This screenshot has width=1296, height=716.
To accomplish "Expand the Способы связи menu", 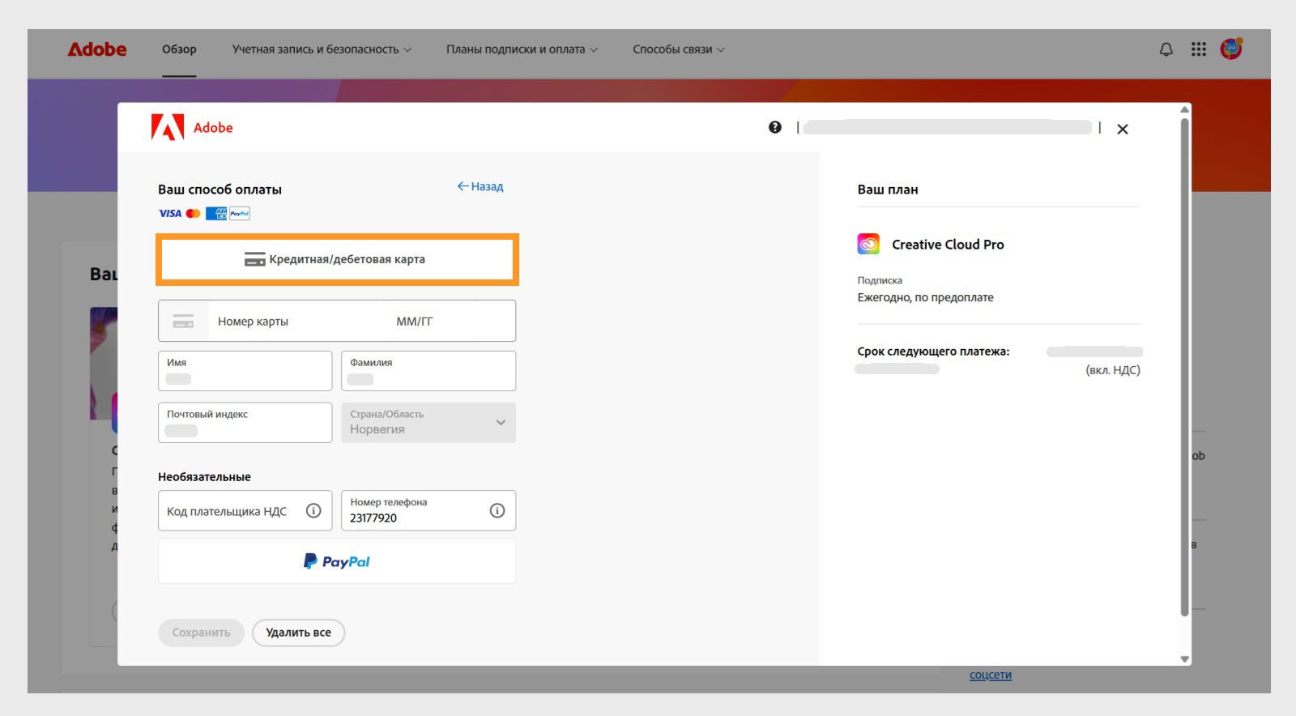I will 679,49.
